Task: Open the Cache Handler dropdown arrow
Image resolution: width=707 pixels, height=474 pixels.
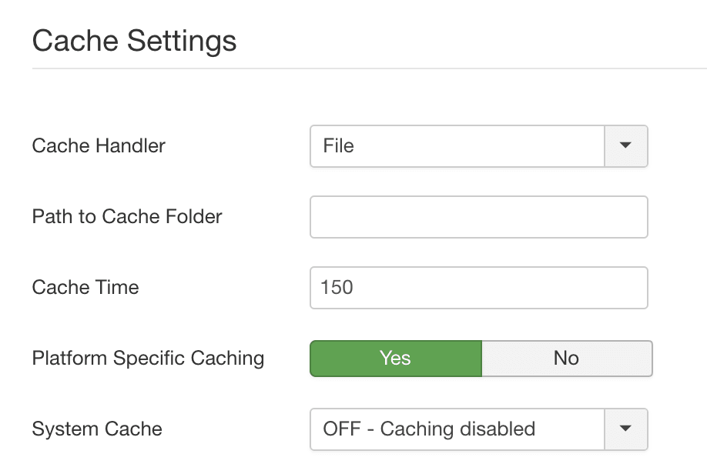Action: (627, 146)
